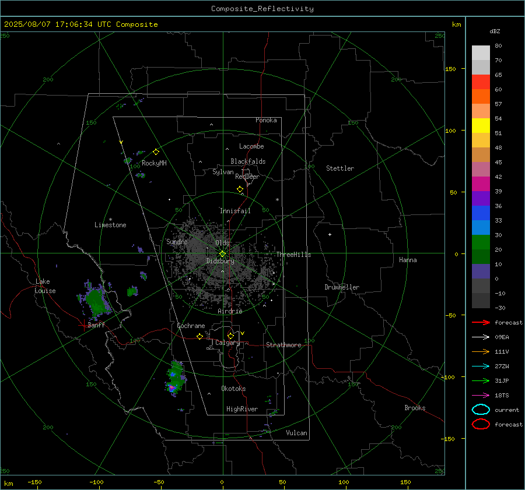Click the yellow diamond marker below RedDeer

click(x=240, y=189)
